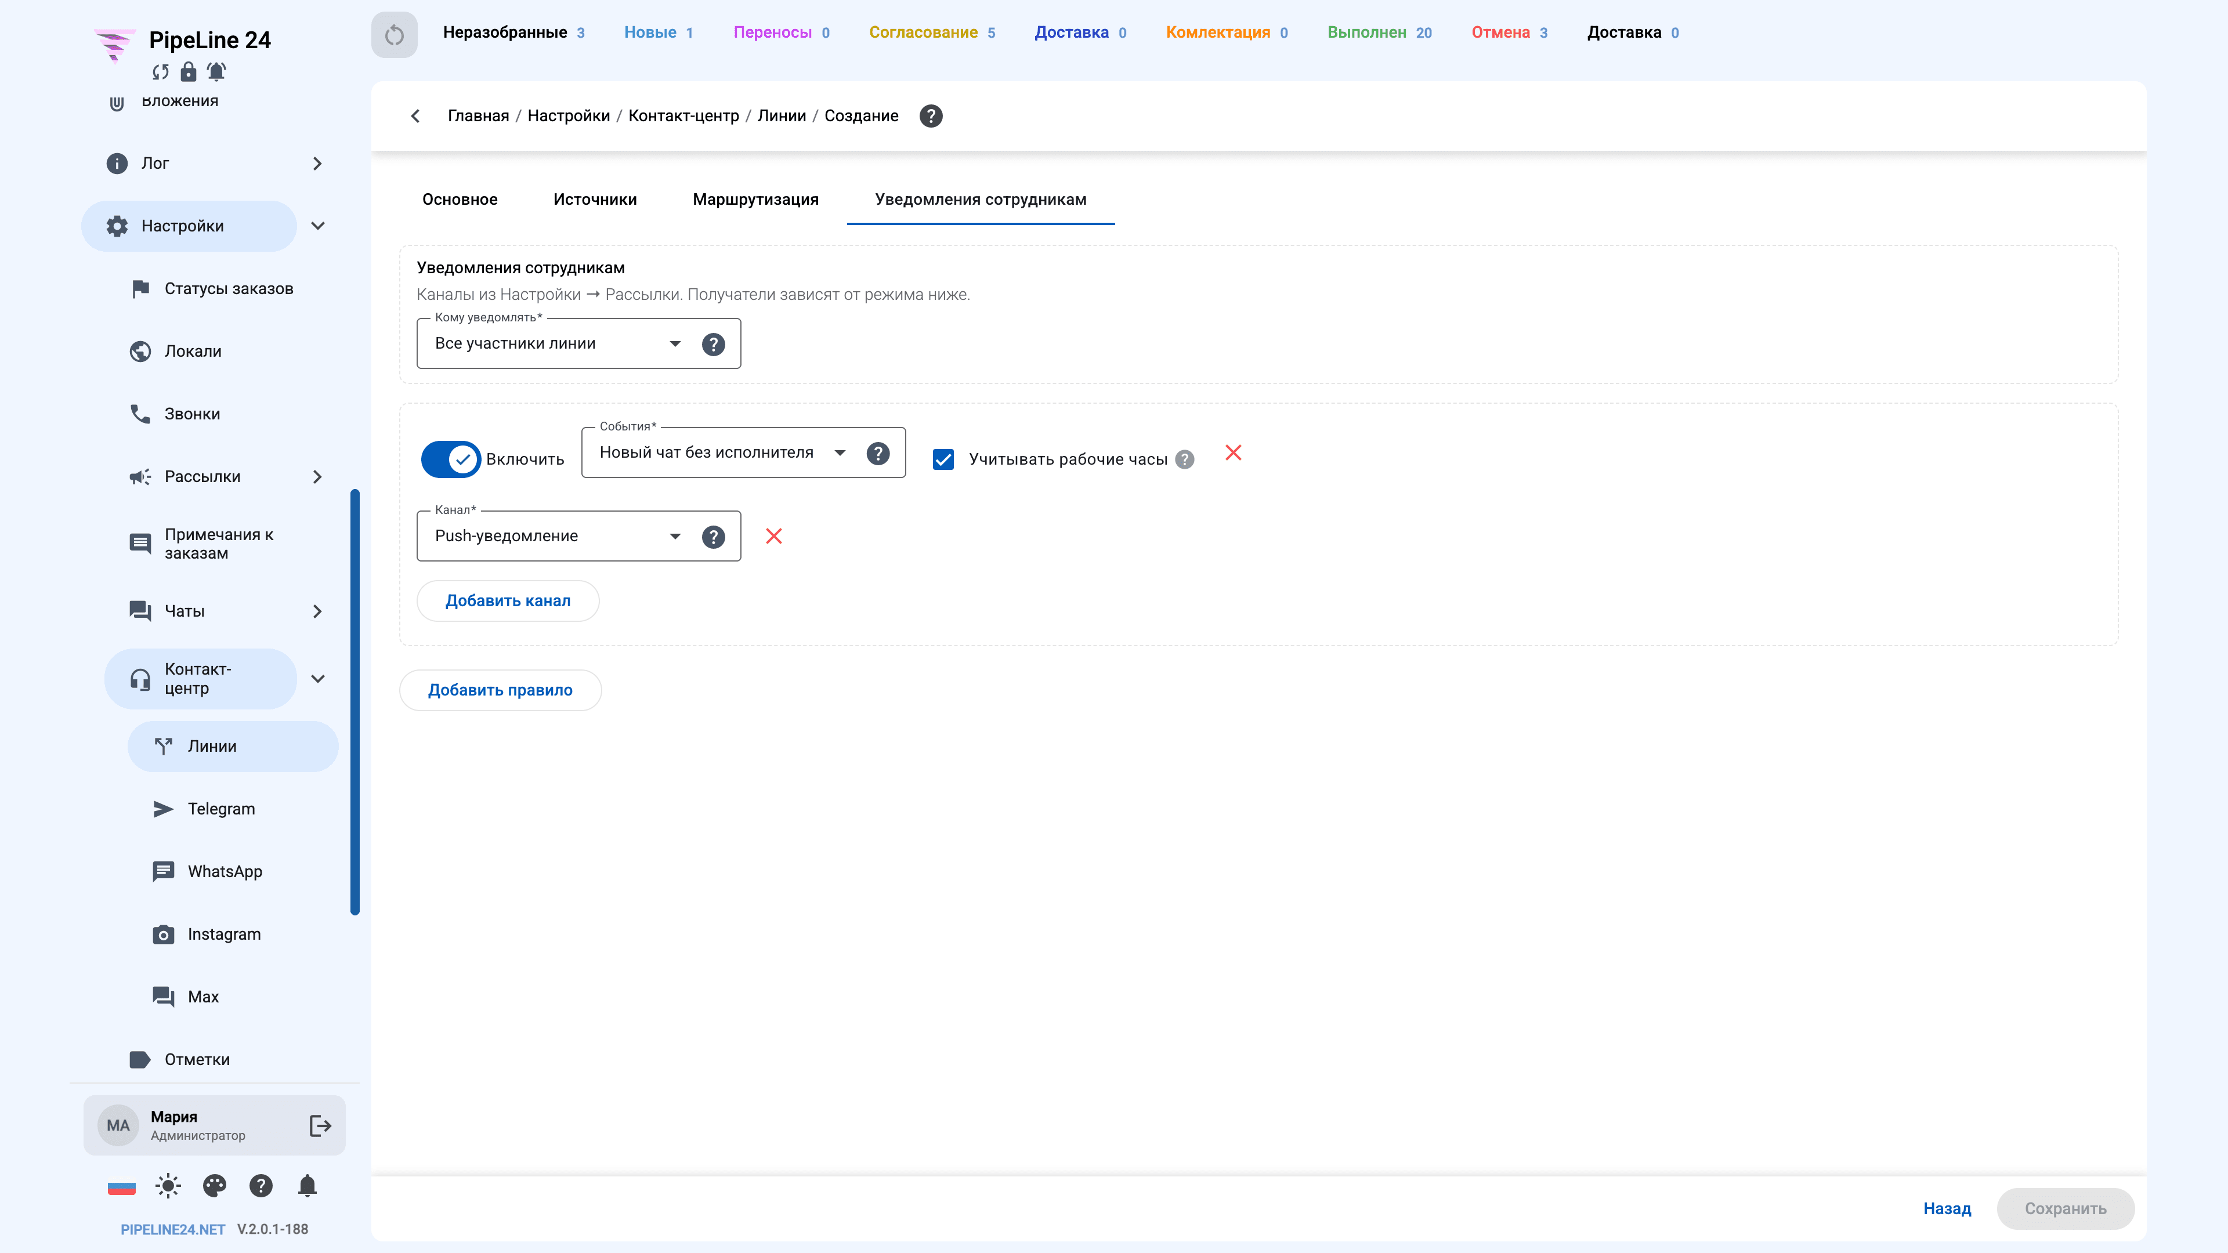Click the refresh icon in top bar

pyautogui.click(x=395, y=35)
